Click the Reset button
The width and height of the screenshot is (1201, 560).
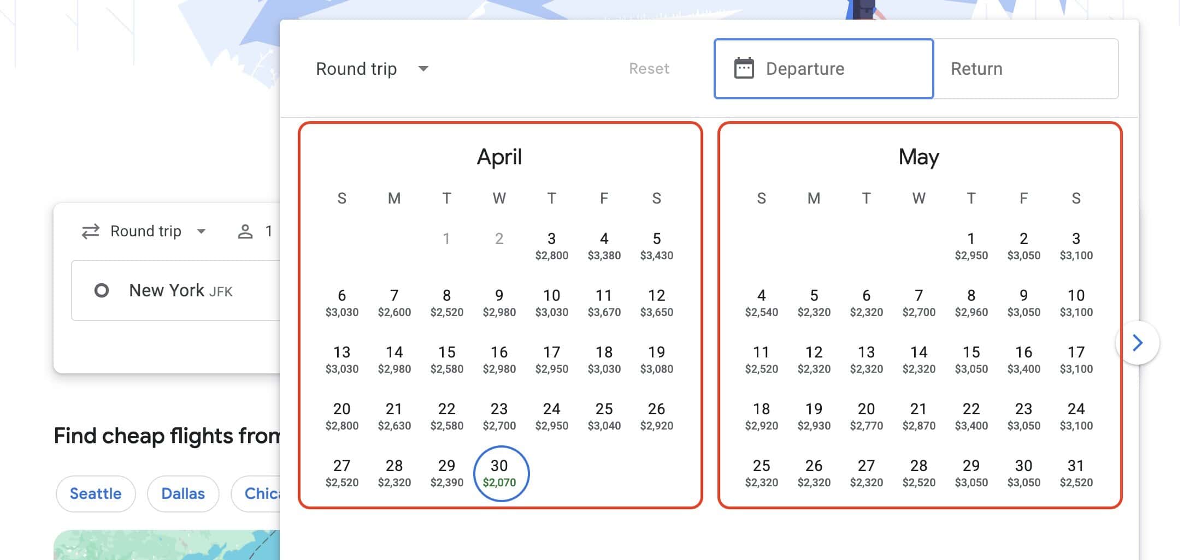pyautogui.click(x=649, y=68)
